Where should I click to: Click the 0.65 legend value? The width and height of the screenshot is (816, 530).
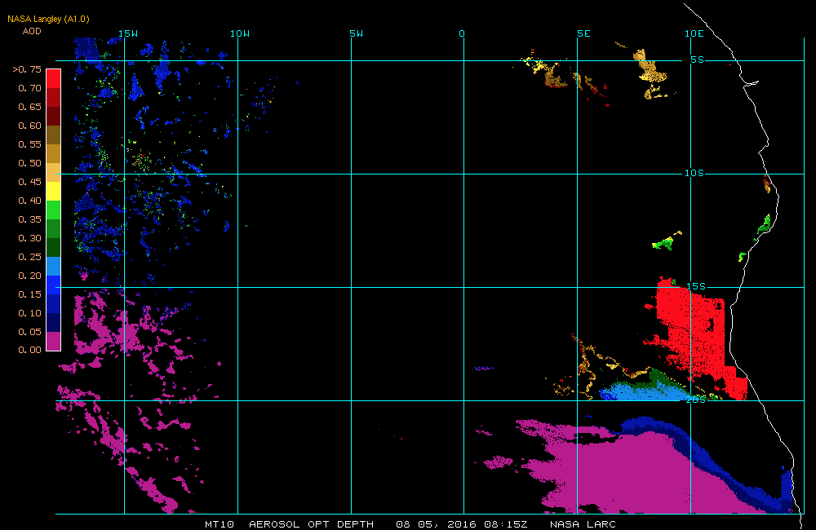[x=29, y=107]
